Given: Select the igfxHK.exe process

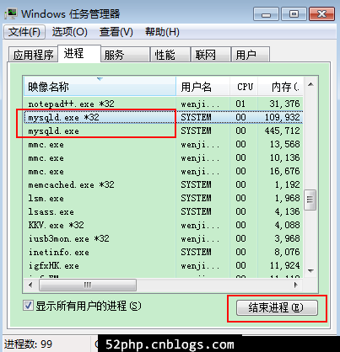Looking at the screenshot, I should [x=163, y=265].
